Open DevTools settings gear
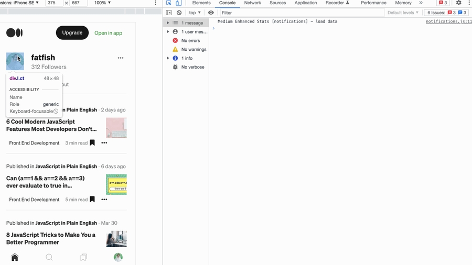This screenshot has width=472, height=265. (x=458, y=3)
